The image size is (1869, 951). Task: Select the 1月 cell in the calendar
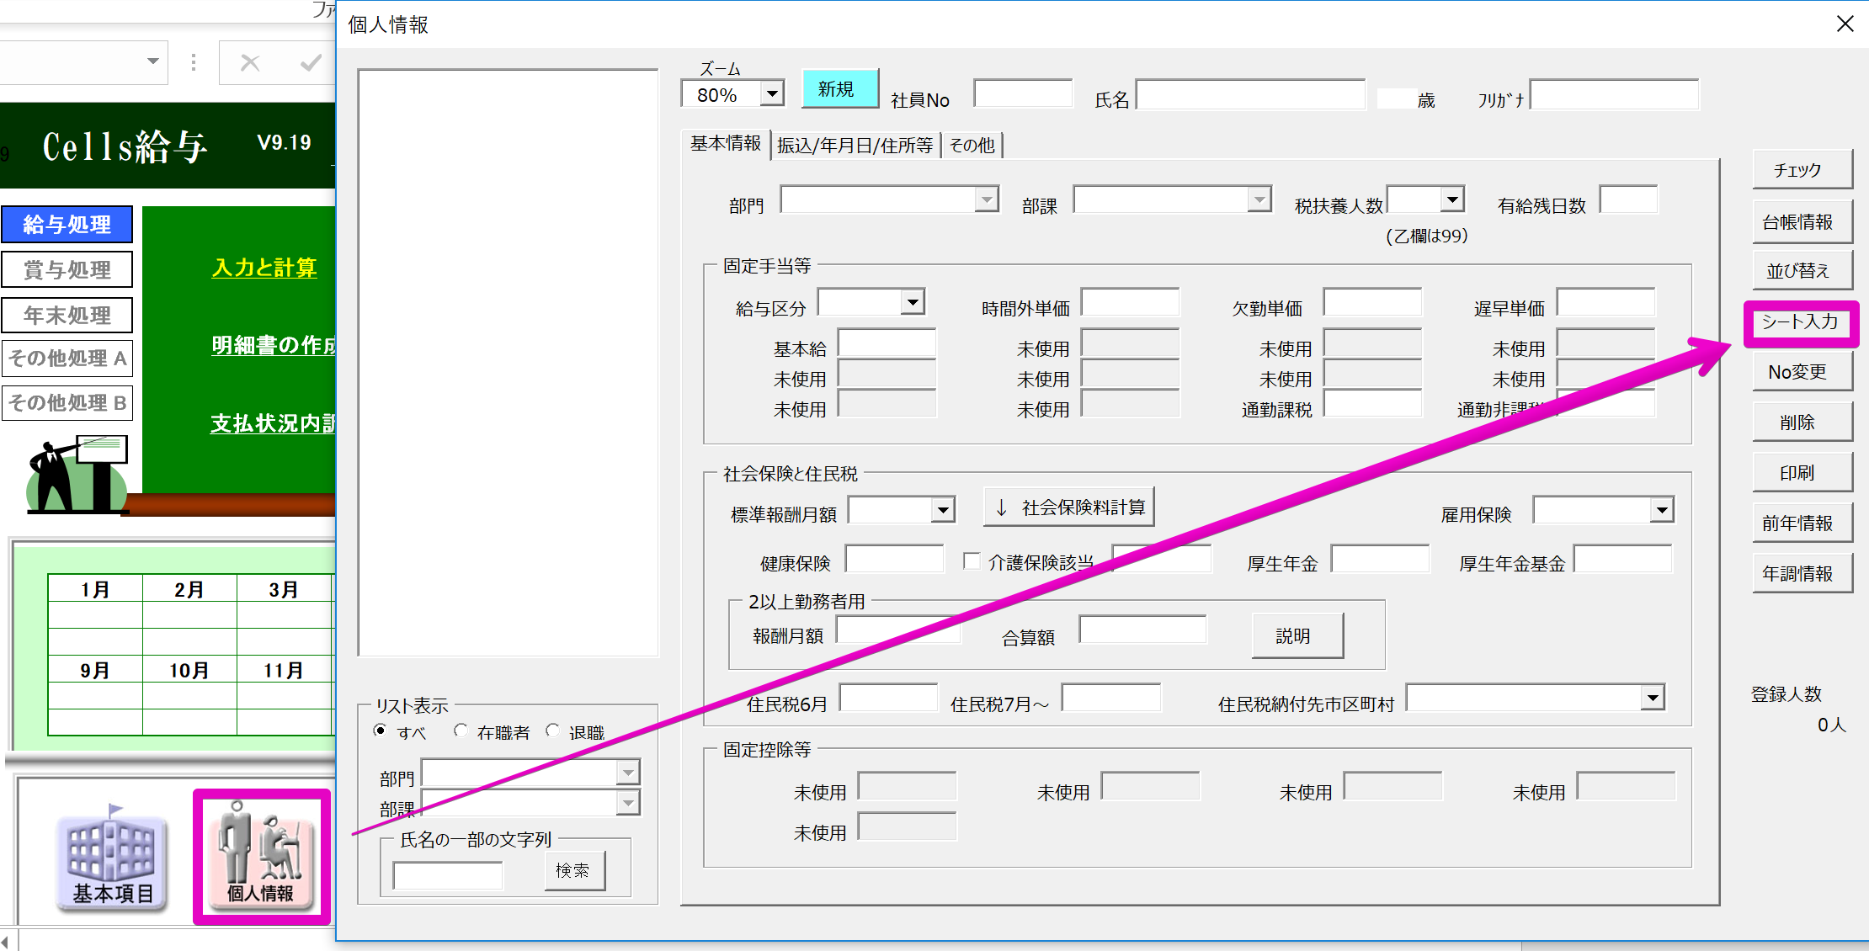(x=95, y=589)
